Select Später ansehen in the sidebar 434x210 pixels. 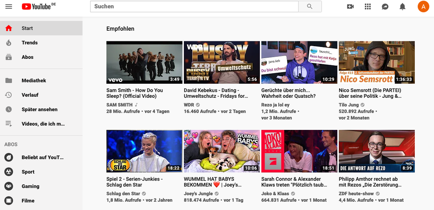tap(41, 109)
